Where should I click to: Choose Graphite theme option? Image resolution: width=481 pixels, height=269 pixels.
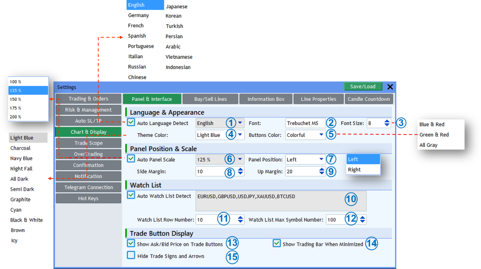click(x=20, y=200)
